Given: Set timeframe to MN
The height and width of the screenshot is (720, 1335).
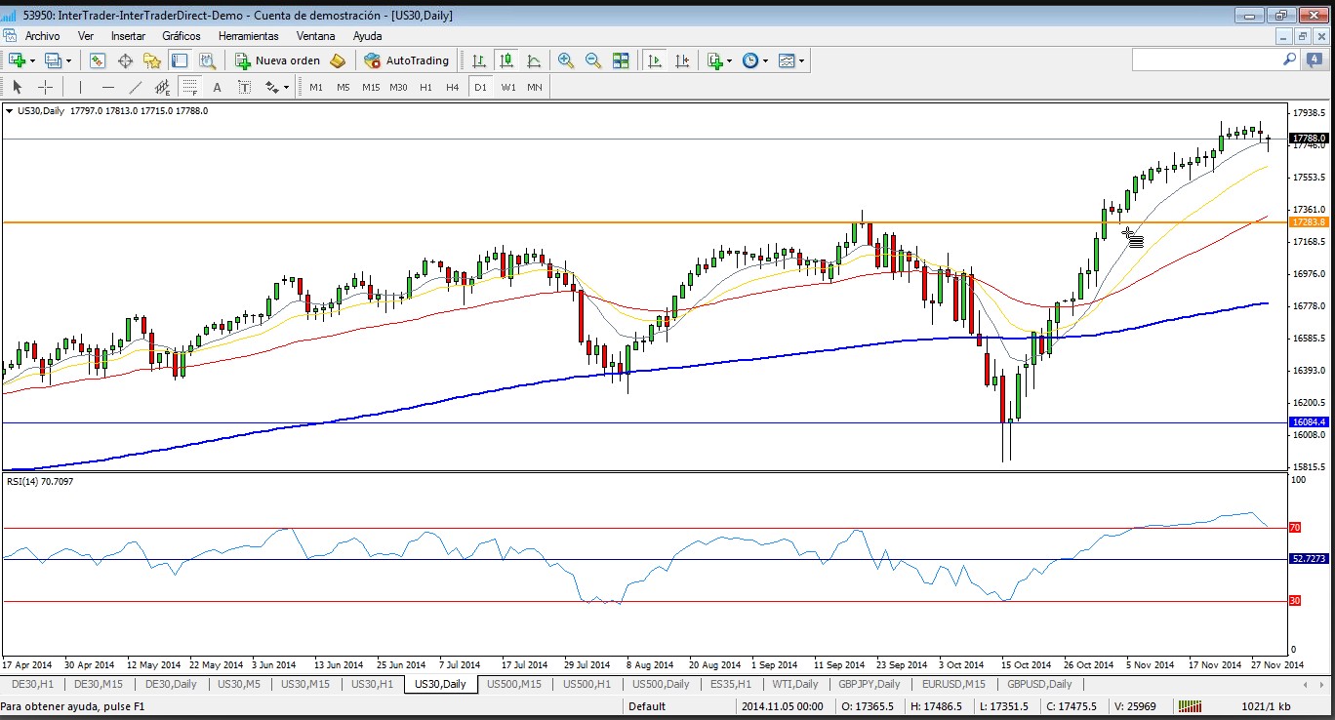Looking at the screenshot, I should coord(535,87).
